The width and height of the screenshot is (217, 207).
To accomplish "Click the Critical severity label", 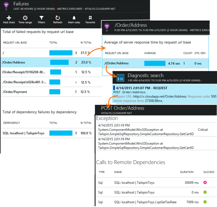I will coord(203,130).
